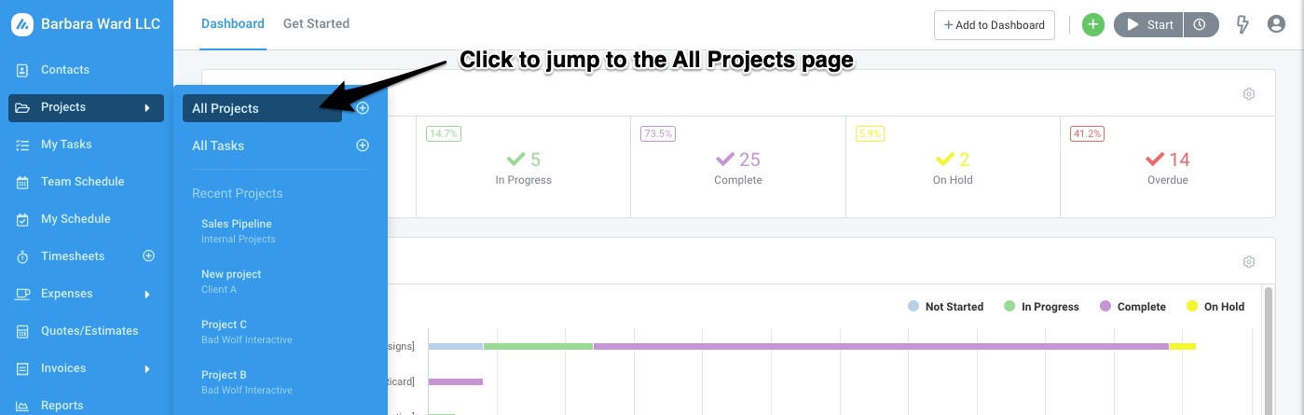Toggle the On Hold legend item
The image size is (1304, 415).
1215,306
